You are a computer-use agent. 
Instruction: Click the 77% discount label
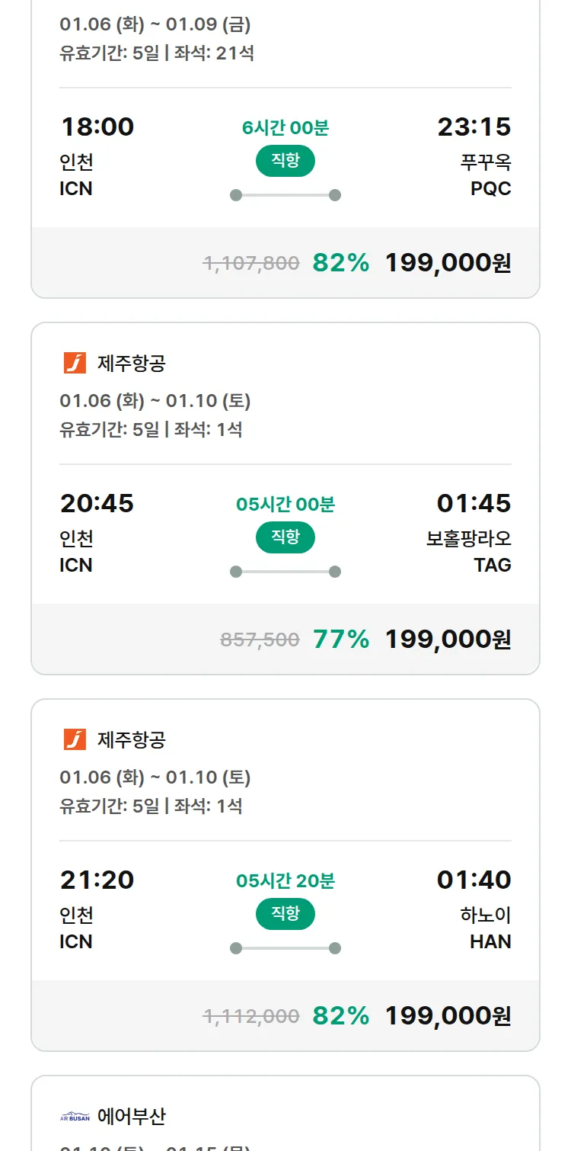(x=341, y=640)
